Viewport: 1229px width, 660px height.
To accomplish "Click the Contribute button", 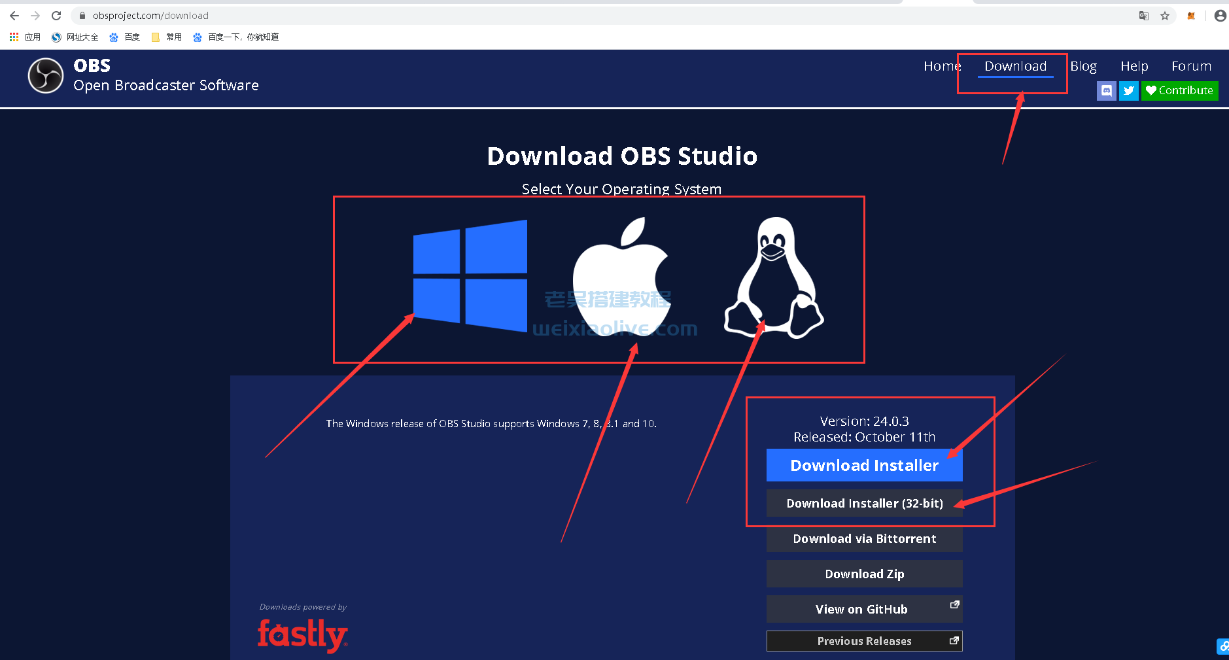I will 1179,90.
